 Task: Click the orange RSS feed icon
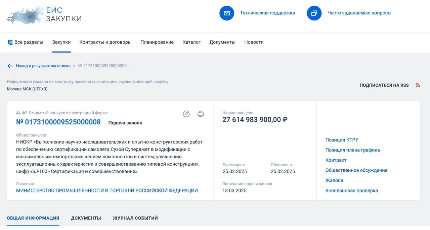click(x=418, y=85)
